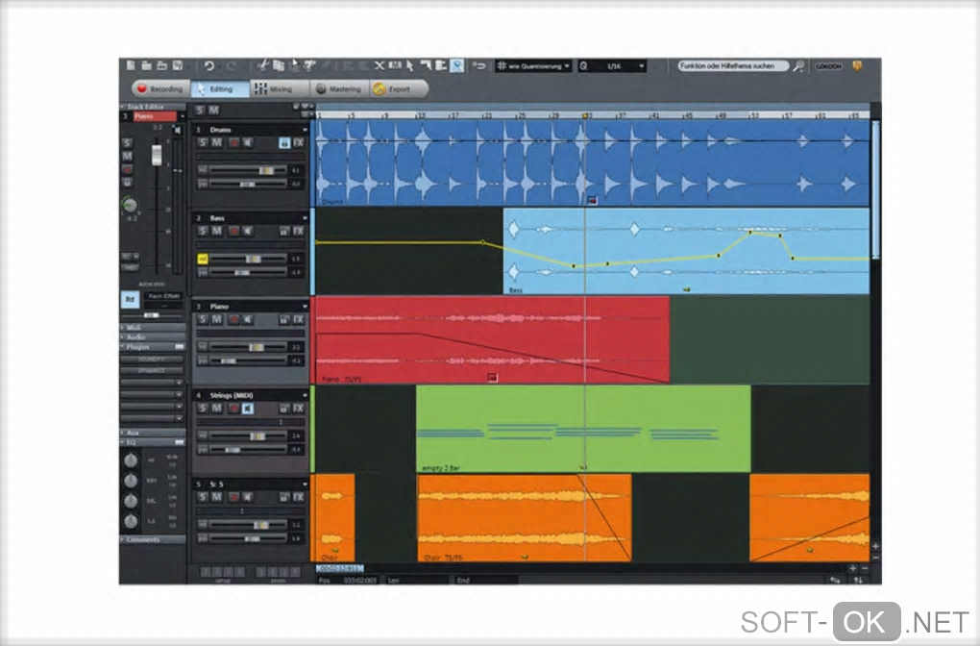Toggle monitoring speaker on Strings (MIDI) track
The height and width of the screenshot is (646, 980).
tap(248, 409)
